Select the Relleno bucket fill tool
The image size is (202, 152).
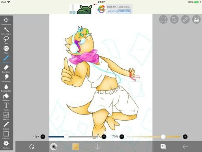(6, 97)
